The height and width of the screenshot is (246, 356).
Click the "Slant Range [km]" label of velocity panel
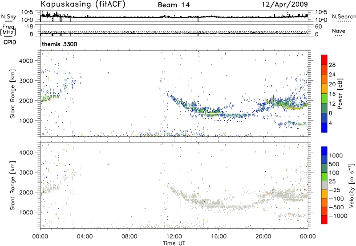pos(13,186)
